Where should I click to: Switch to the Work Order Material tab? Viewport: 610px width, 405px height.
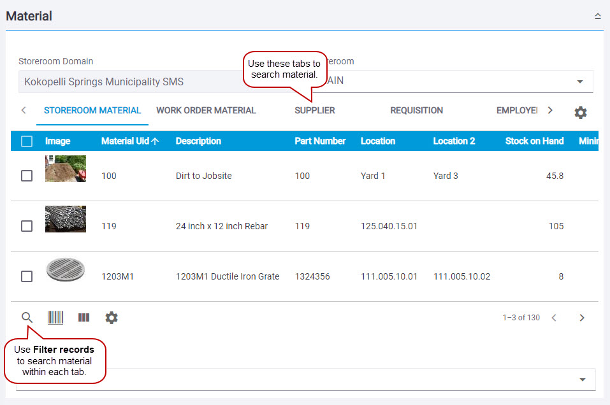(x=206, y=111)
